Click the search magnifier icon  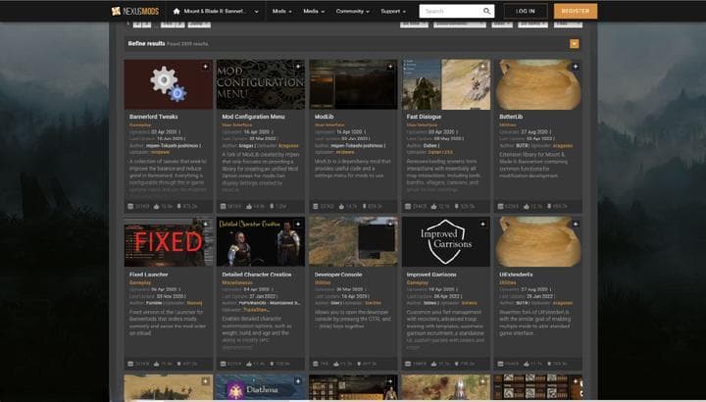pos(486,11)
